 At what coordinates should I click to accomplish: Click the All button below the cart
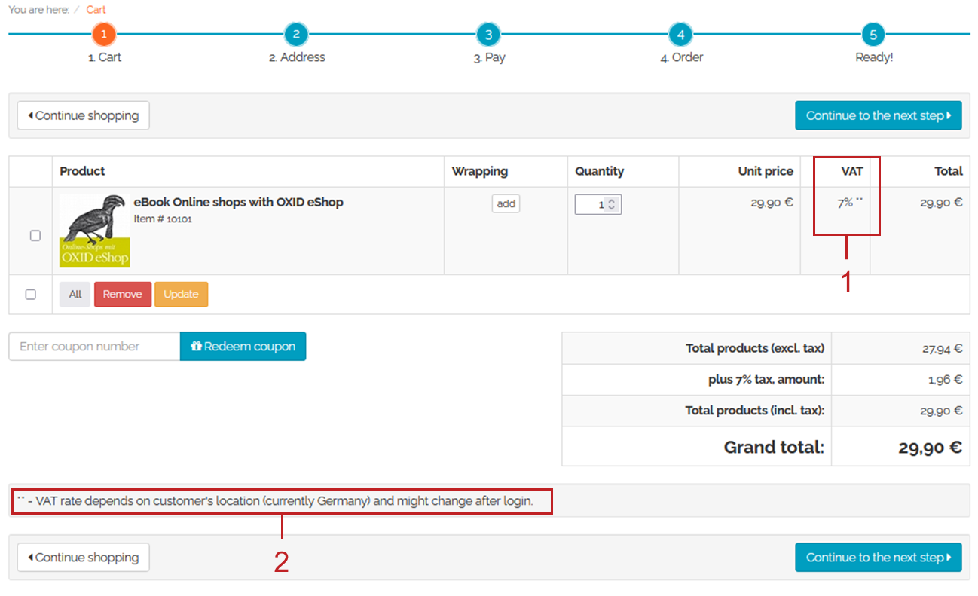(x=75, y=295)
